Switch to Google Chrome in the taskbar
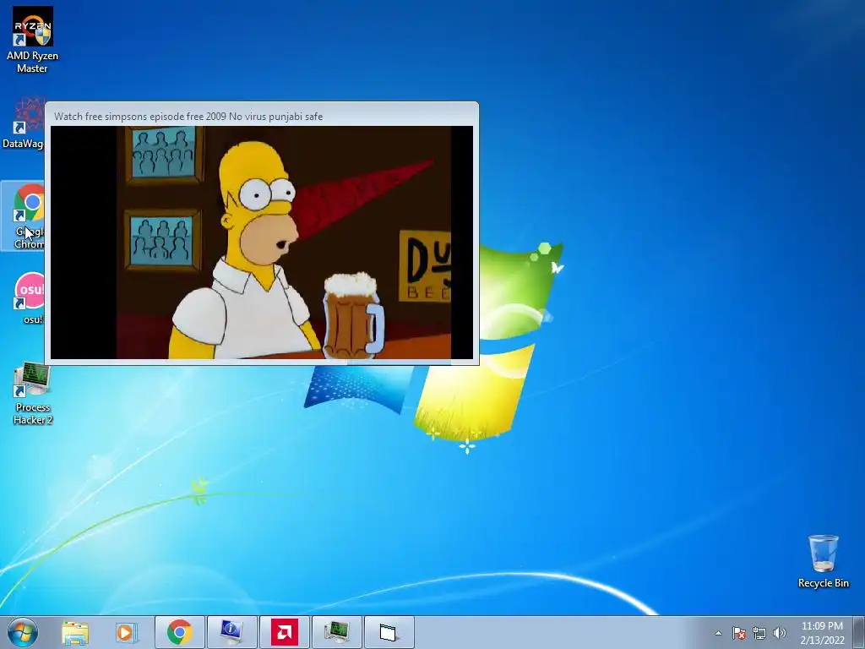Screen dimensions: 865x649 (179, 632)
